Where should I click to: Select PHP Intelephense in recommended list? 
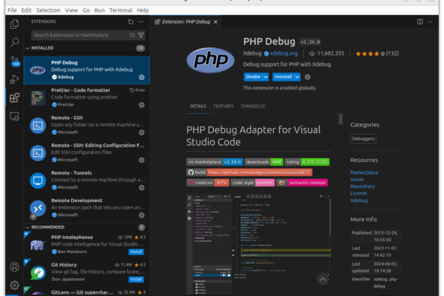[87, 244]
